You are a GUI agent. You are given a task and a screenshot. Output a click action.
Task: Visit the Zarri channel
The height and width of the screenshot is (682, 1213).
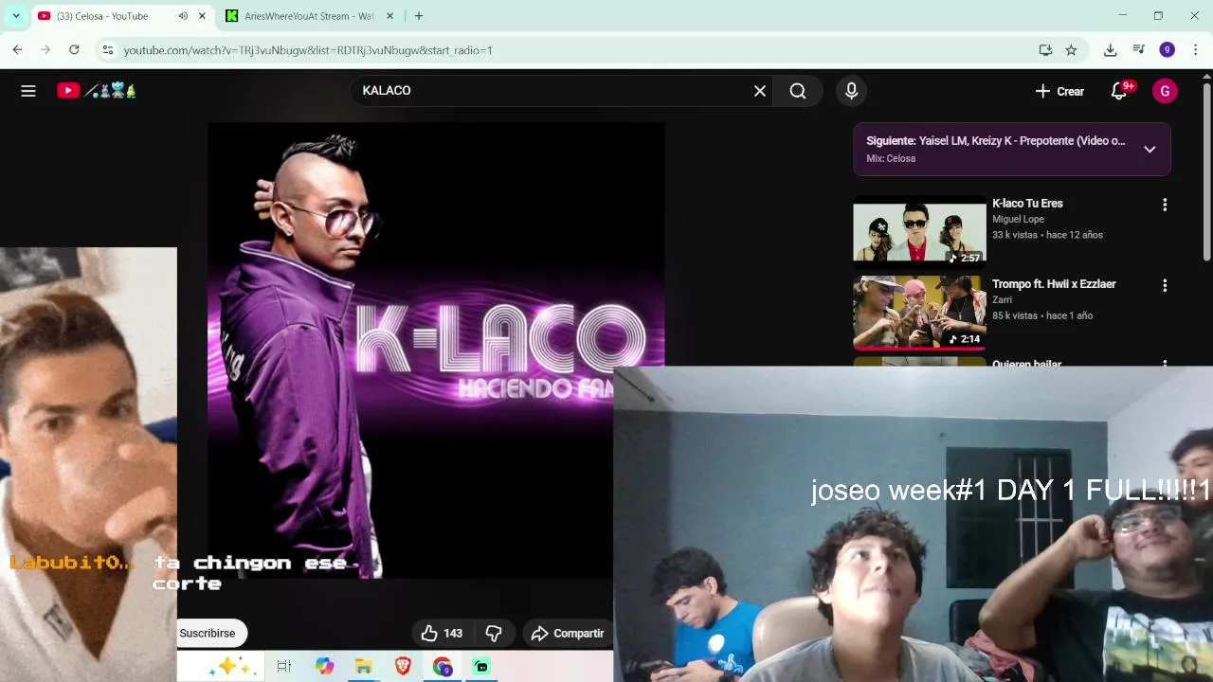1002,299
